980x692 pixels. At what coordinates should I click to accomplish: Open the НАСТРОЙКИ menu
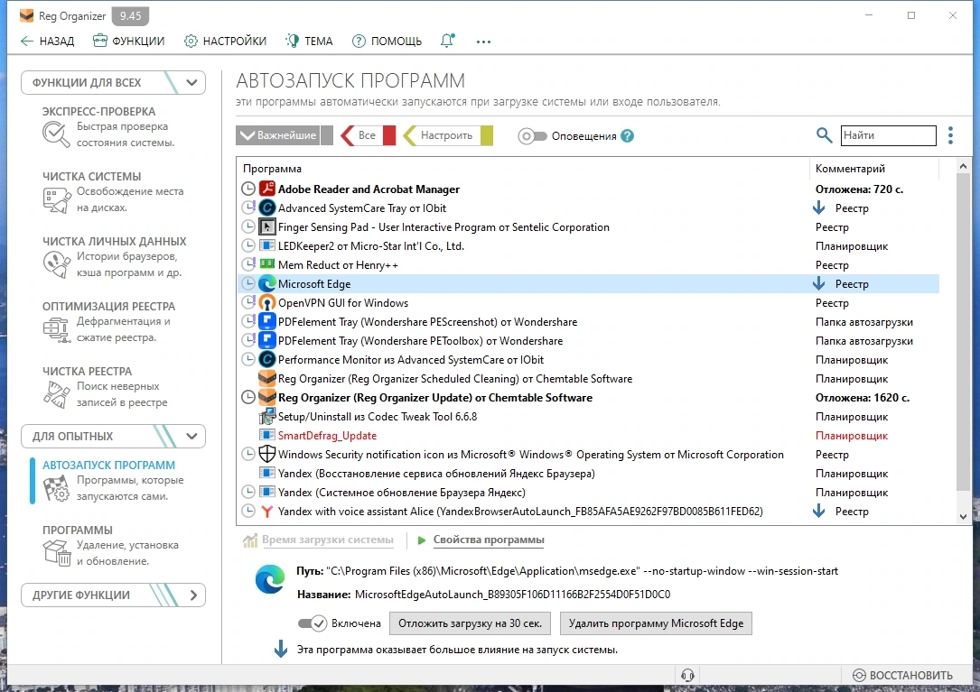[225, 42]
